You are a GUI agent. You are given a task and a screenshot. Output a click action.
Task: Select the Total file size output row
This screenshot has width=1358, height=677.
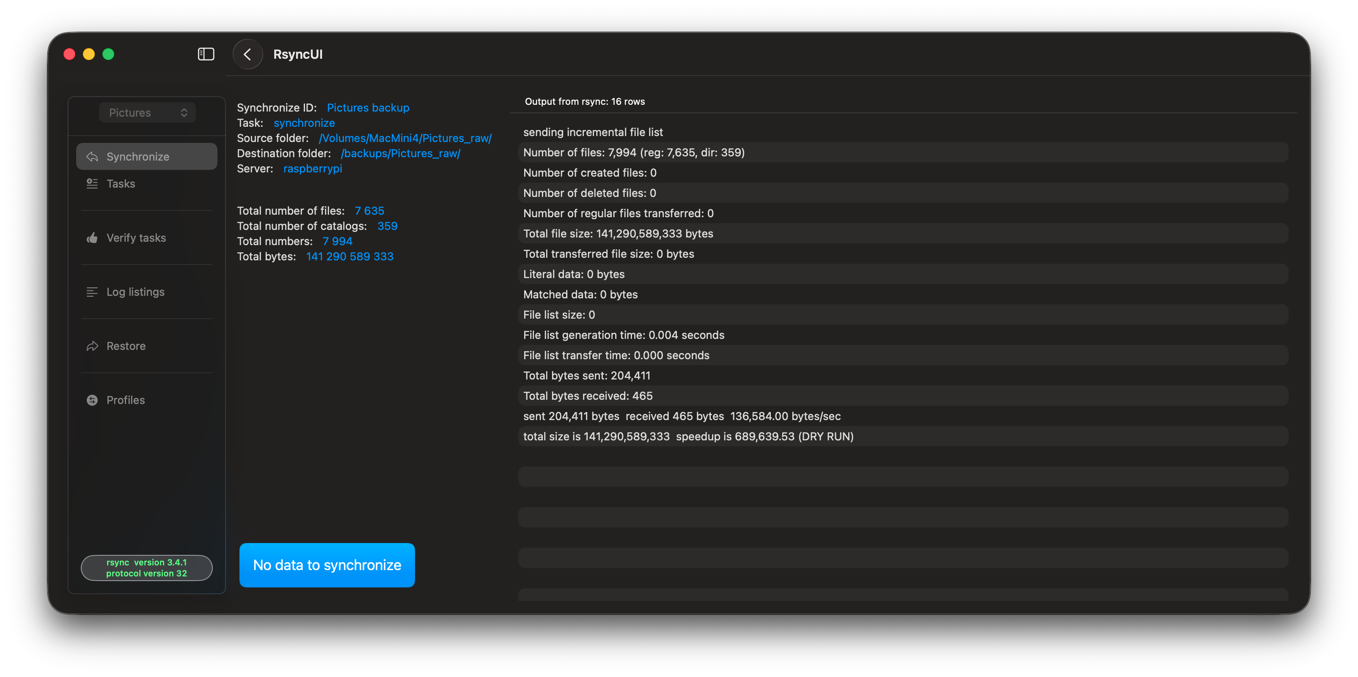[618, 234]
